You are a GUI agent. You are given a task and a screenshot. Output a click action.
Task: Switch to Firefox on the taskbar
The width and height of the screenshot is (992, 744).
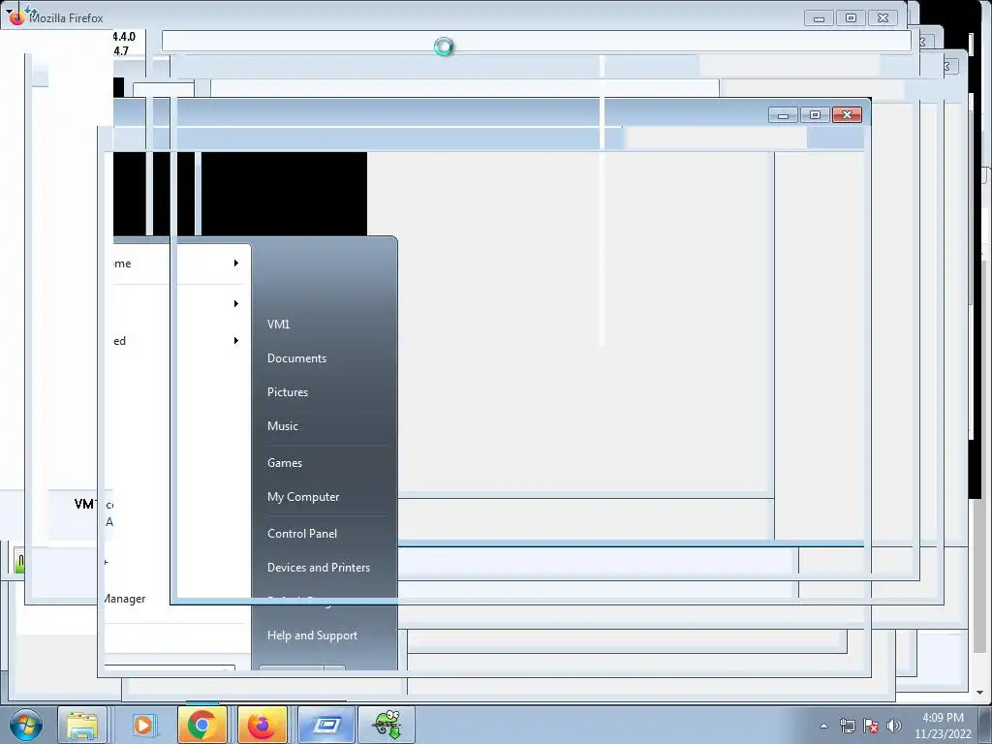pos(262,725)
